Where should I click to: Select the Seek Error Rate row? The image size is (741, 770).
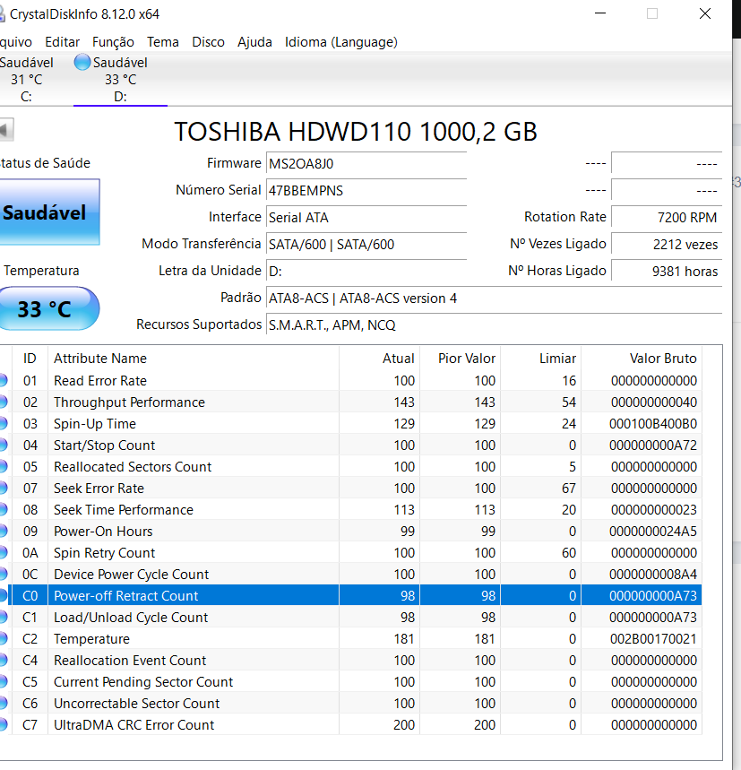click(x=351, y=489)
